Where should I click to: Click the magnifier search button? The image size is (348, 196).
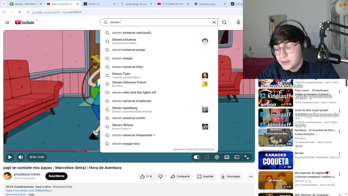(224, 22)
